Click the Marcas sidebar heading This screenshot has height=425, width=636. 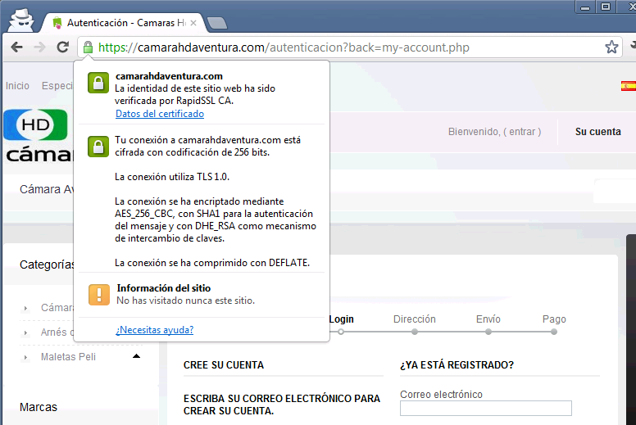(39, 407)
